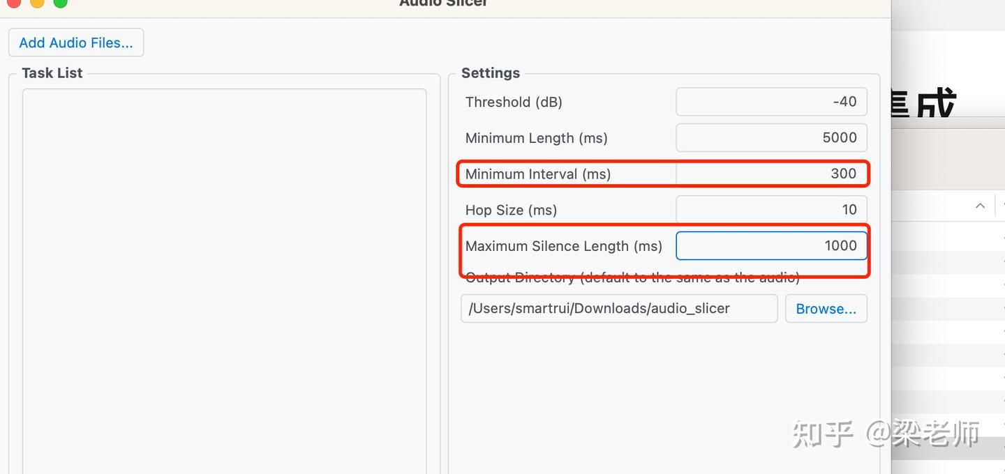Open the Browse output directory dialog
Image resolution: width=1005 pixels, height=474 pixels.
tap(826, 309)
